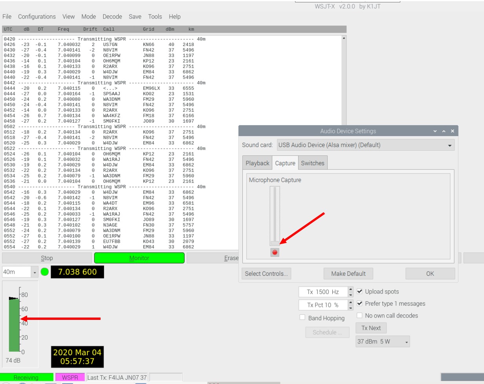
Task: Switch to the Switches tab
Action: point(312,163)
